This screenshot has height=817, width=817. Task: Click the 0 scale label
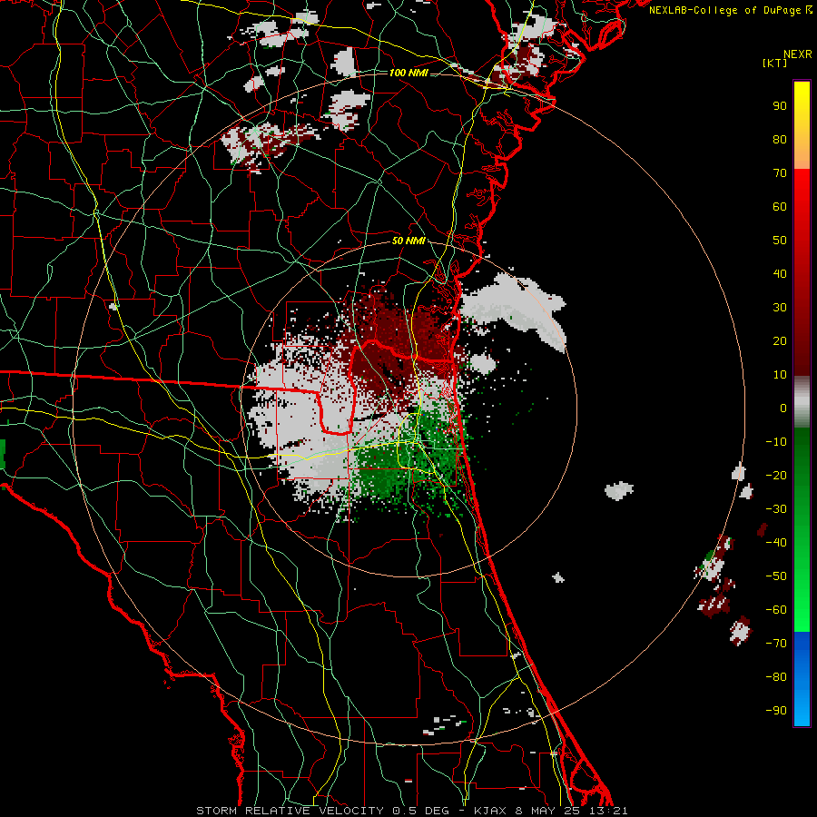tap(783, 408)
